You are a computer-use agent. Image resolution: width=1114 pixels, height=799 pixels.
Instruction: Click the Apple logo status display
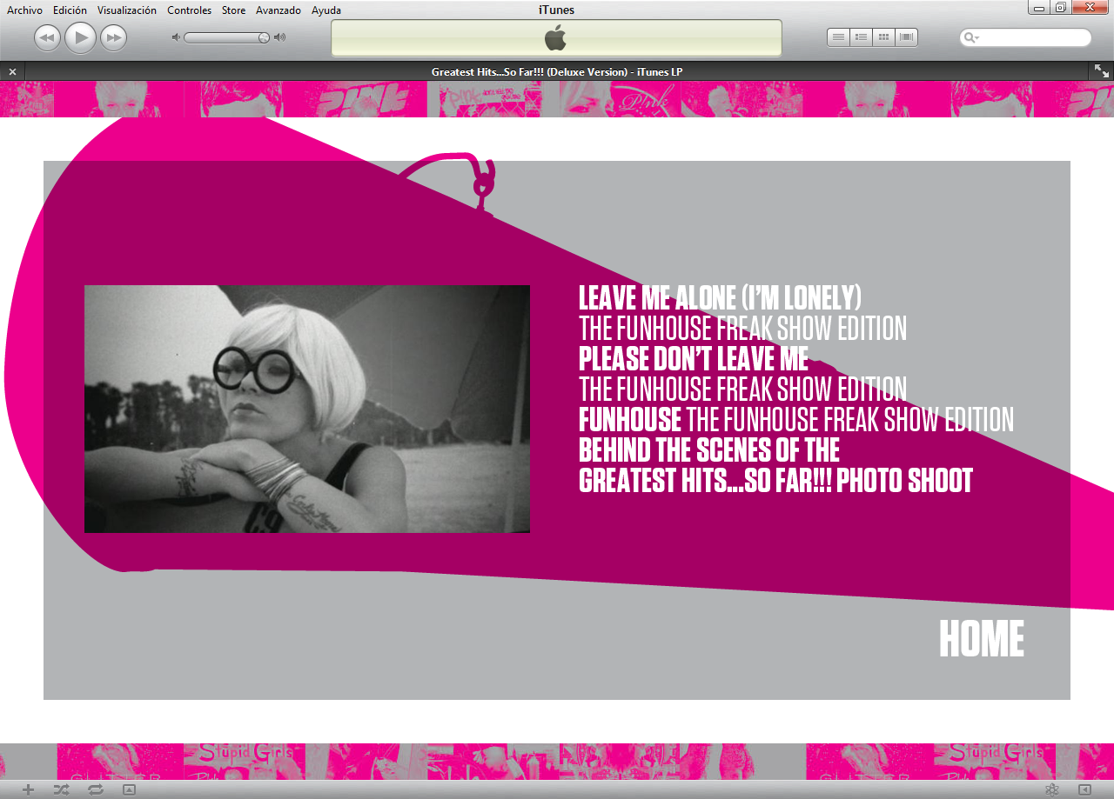556,37
